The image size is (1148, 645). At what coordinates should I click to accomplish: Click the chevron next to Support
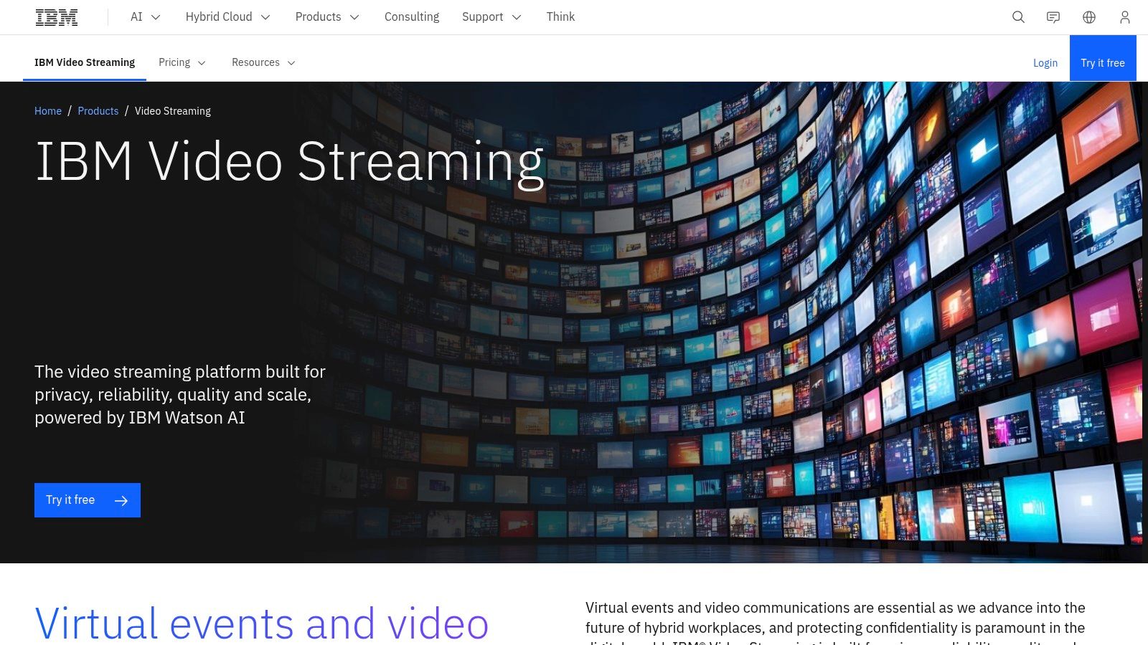point(516,17)
